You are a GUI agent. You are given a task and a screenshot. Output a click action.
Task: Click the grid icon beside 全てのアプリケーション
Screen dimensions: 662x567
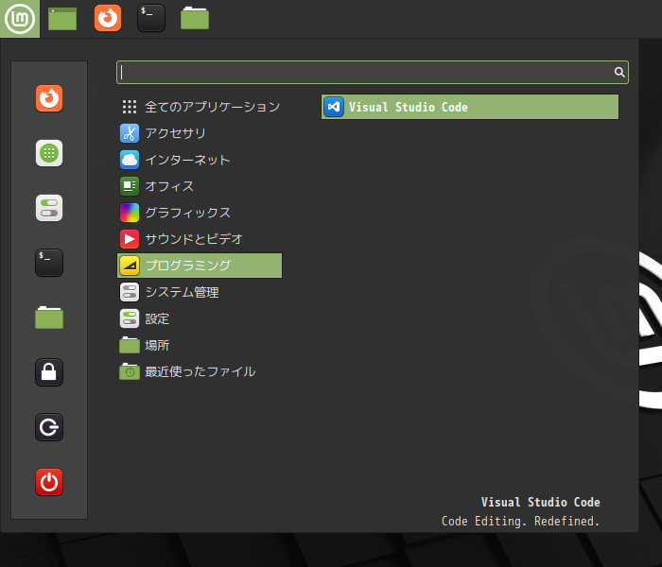[x=130, y=107]
